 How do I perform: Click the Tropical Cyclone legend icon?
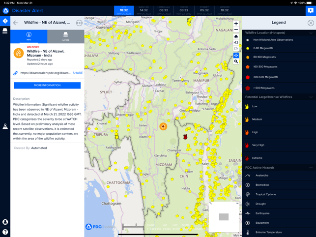tap(248, 194)
